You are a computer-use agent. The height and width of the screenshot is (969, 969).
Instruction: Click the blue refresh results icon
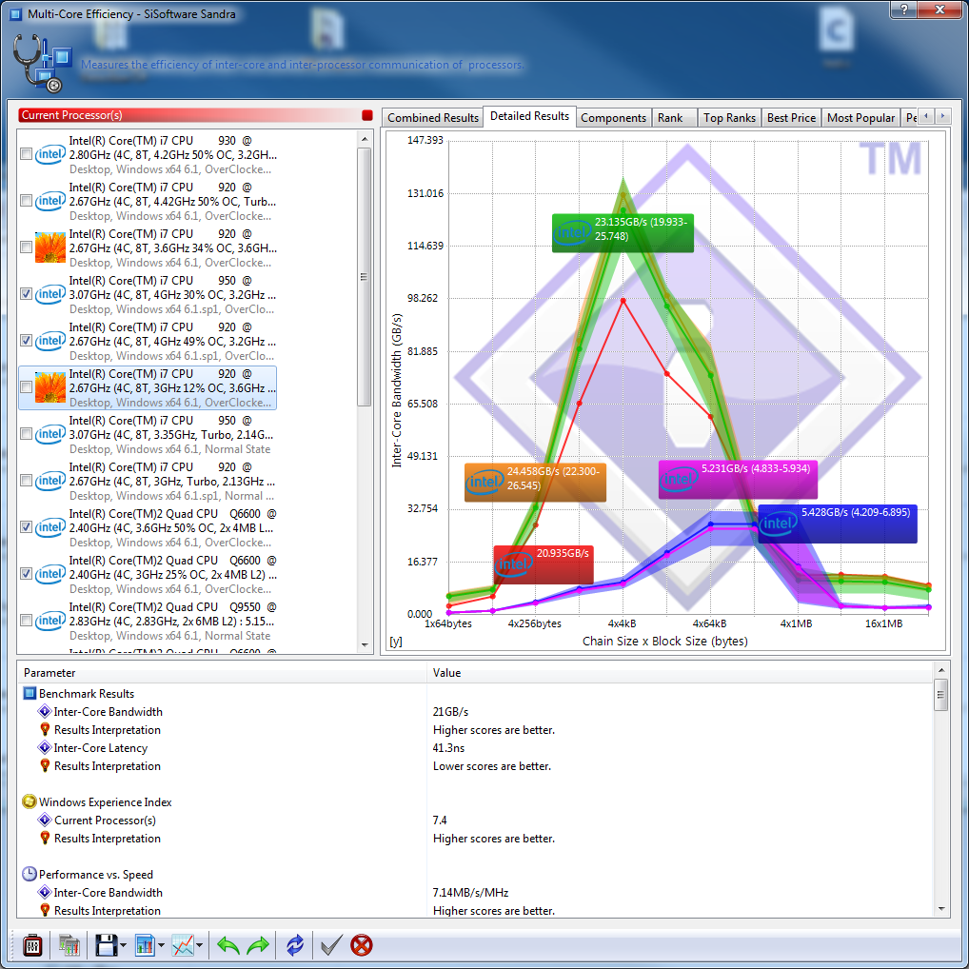click(x=295, y=945)
